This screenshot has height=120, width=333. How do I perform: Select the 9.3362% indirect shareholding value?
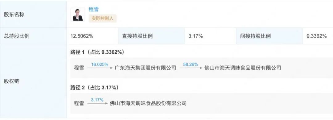(x=316, y=36)
